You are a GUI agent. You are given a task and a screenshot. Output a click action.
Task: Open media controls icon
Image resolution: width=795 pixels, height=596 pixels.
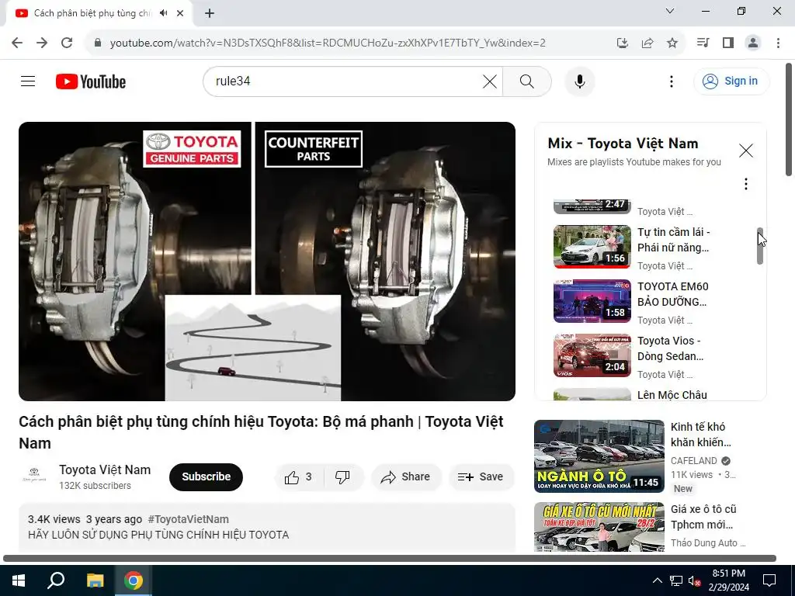point(703,43)
